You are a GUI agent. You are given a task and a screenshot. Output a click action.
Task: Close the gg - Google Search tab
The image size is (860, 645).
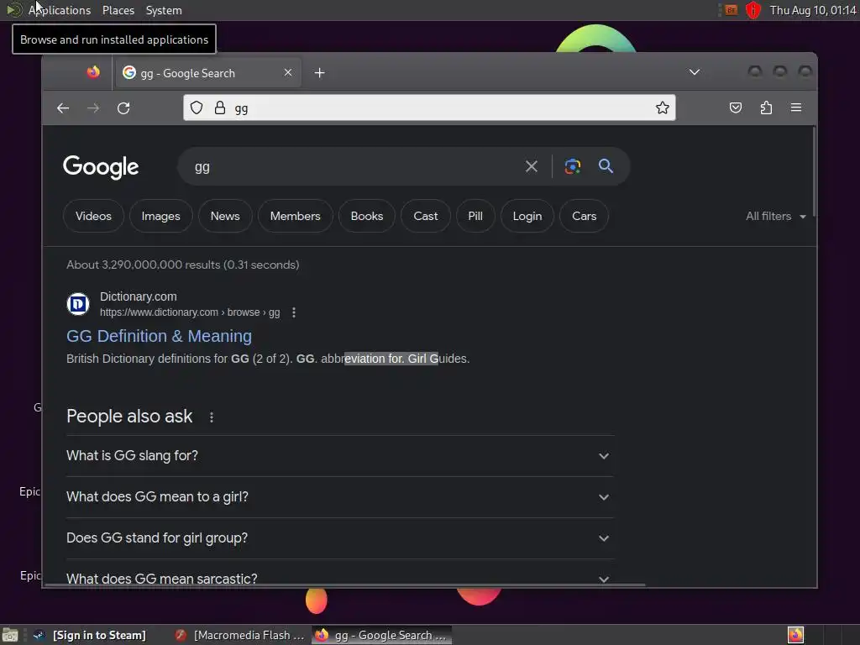click(288, 72)
